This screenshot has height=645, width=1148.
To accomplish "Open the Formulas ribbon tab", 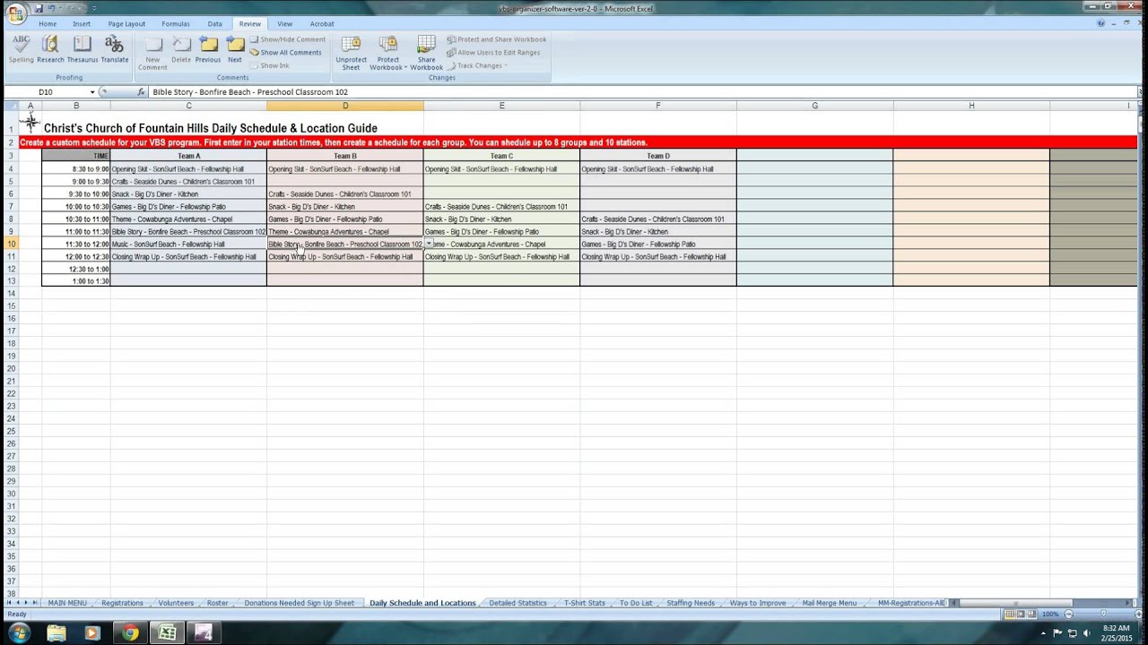I will pyautogui.click(x=176, y=24).
